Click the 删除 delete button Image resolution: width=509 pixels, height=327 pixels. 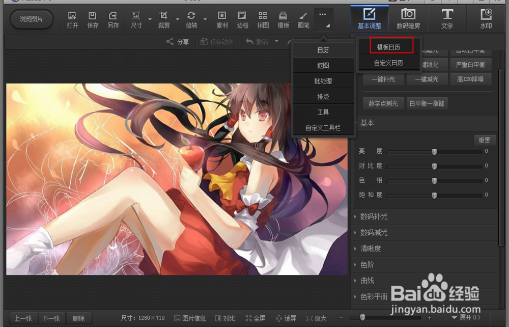point(79,318)
